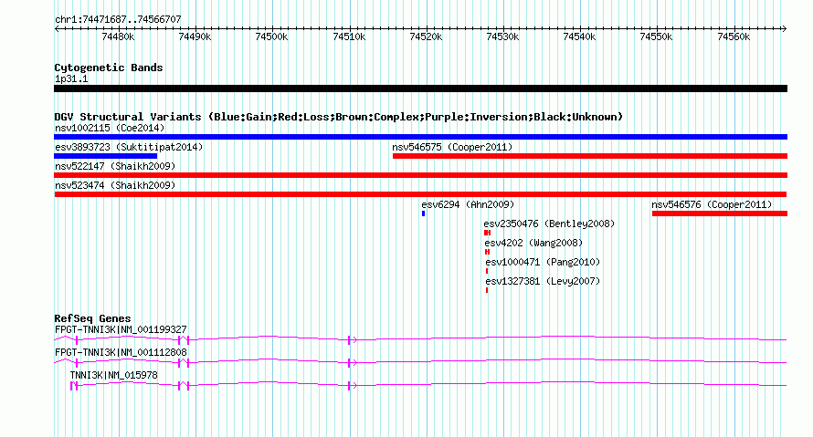Click the RefSeq Genes track title

coord(93,319)
